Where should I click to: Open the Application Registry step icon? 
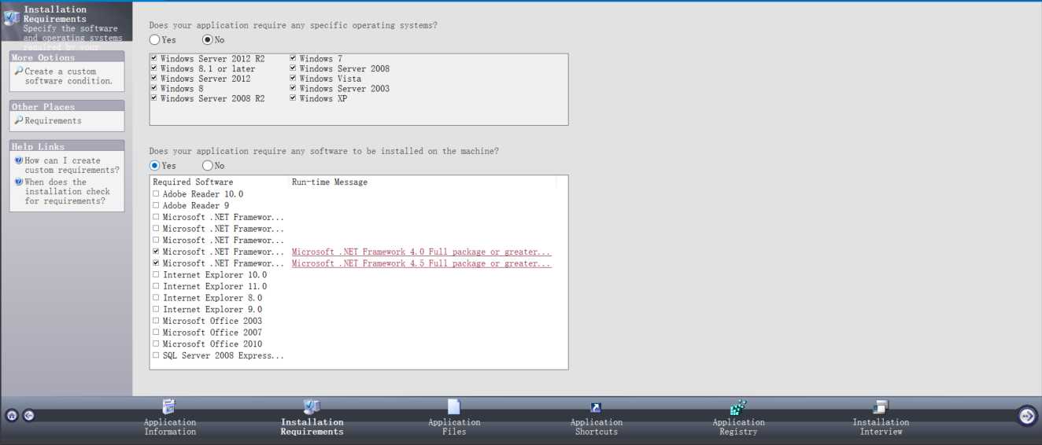737,407
